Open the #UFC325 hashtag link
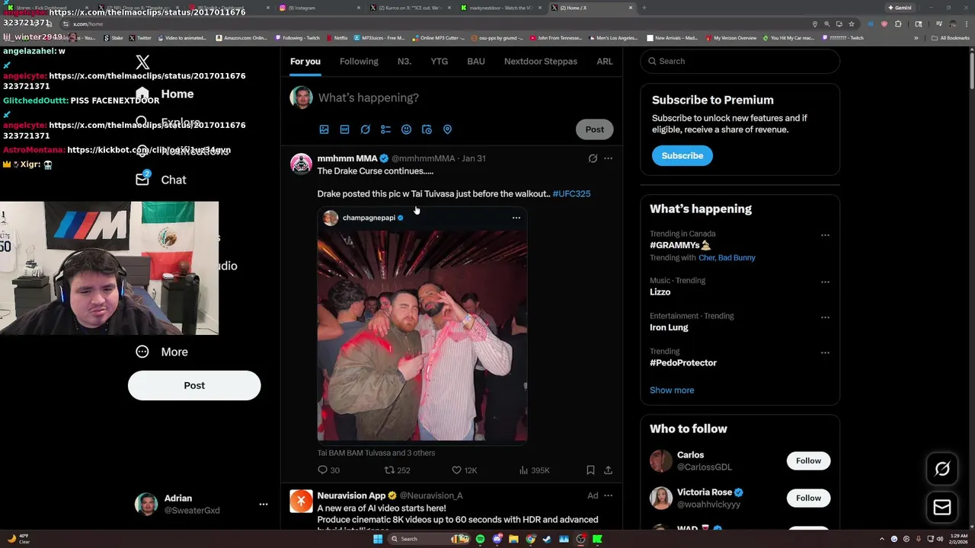This screenshot has height=548, width=975. tap(571, 193)
